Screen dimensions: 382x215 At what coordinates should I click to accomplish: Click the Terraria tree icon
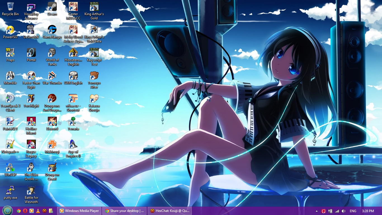[73, 123]
